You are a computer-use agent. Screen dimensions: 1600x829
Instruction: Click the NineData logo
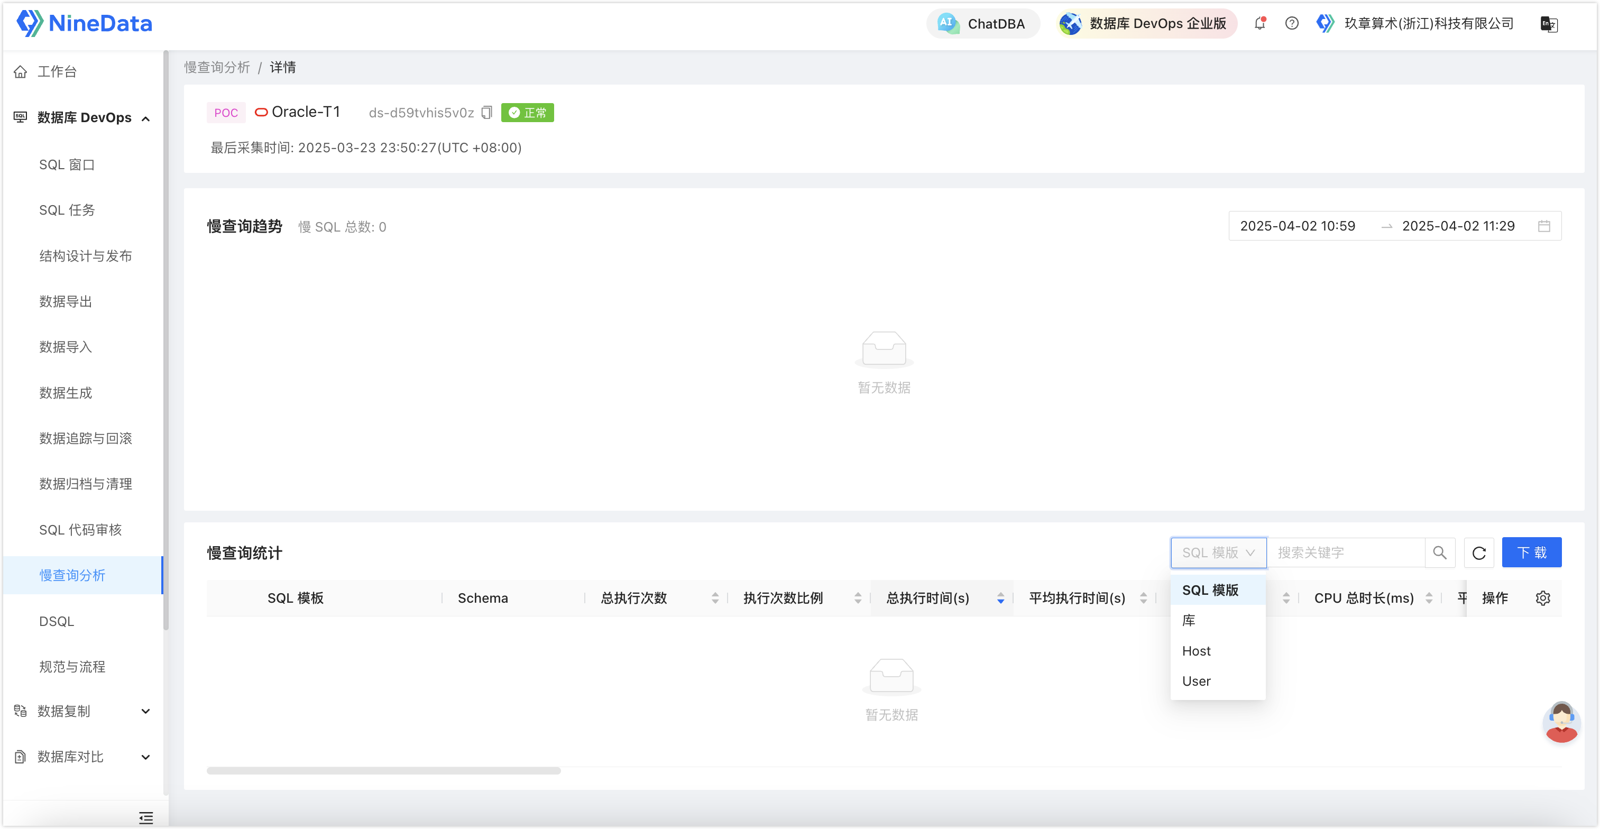tap(85, 24)
